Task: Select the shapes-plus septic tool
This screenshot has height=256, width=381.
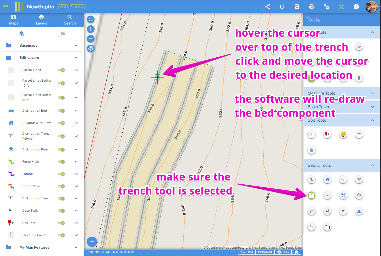Action: coord(343,195)
